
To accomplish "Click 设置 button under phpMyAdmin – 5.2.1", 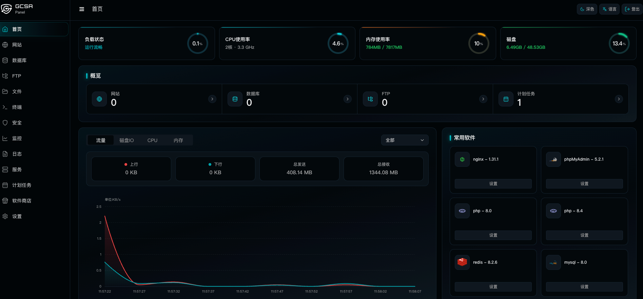I will tap(584, 184).
